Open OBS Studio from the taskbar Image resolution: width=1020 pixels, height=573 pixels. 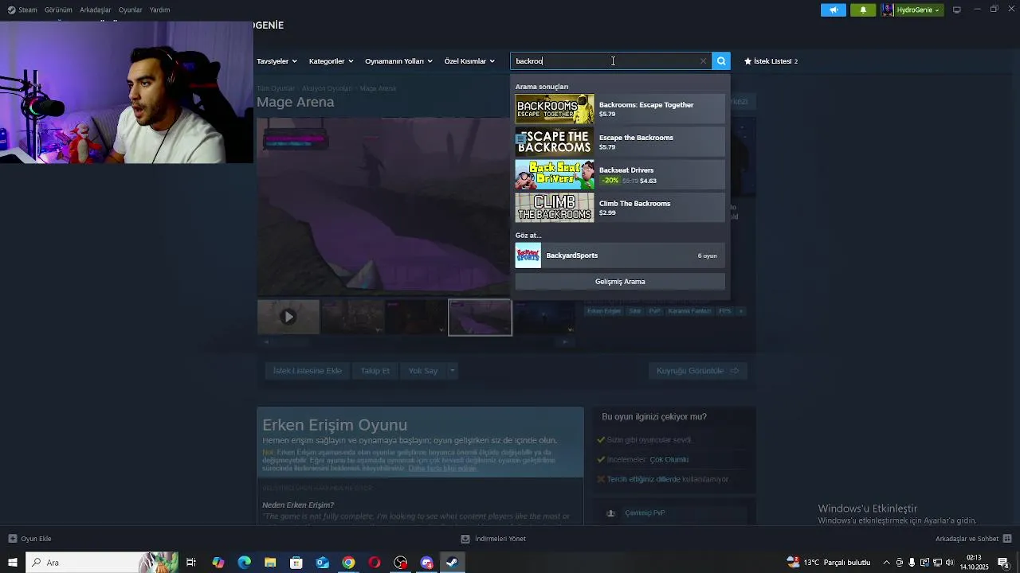(x=401, y=563)
